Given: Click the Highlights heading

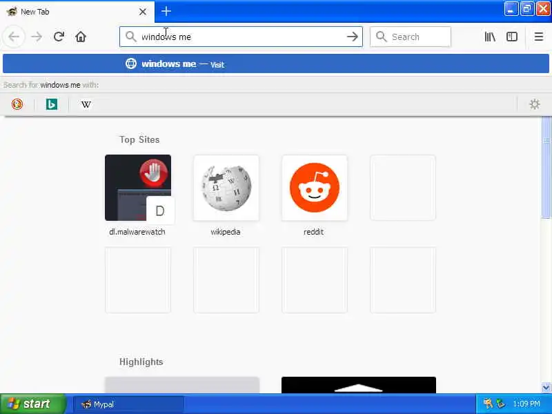Looking at the screenshot, I should tap(141, 362).
